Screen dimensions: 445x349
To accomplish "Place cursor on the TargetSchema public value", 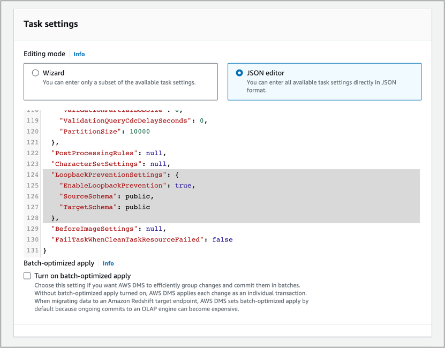I will (x=138, y=207).
